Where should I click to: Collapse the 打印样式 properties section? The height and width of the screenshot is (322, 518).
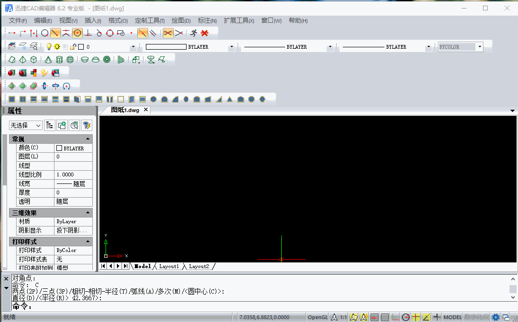pos(88,242)
